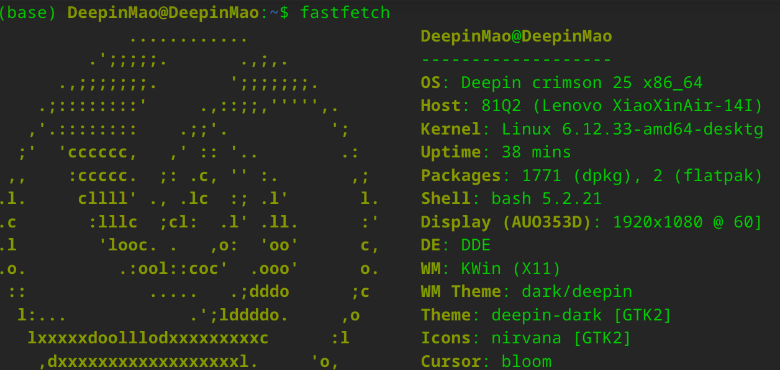This screenshot has height=370, width=780.
Task: Click the DeepinMao@DeepinMao shell prompt before fastfetch
Action: [x=163, y=12]
